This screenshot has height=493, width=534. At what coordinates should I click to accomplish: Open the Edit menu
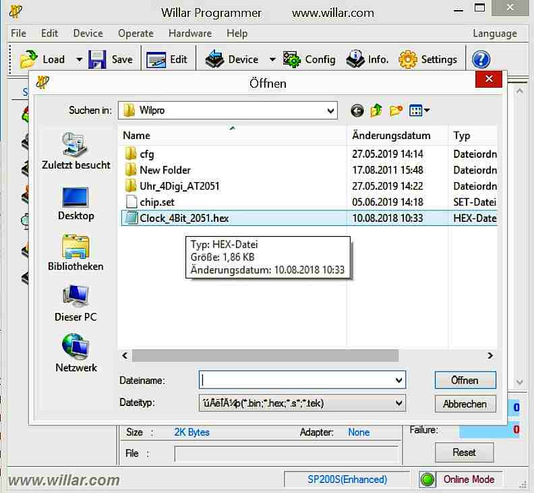[x=50, y=34]
